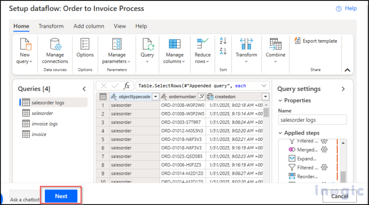This screenshot has height=205, width=369.
Task: Click the Next button
Action: click(61, 196)
